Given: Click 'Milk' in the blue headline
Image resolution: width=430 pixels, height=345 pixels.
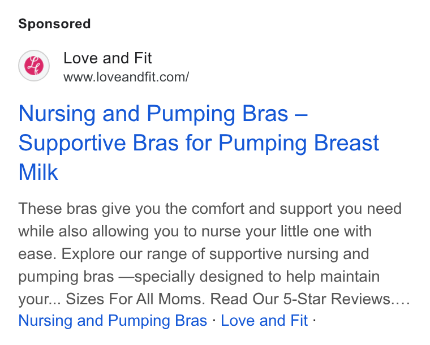Looking at the screenshot, I should (38, 172).
